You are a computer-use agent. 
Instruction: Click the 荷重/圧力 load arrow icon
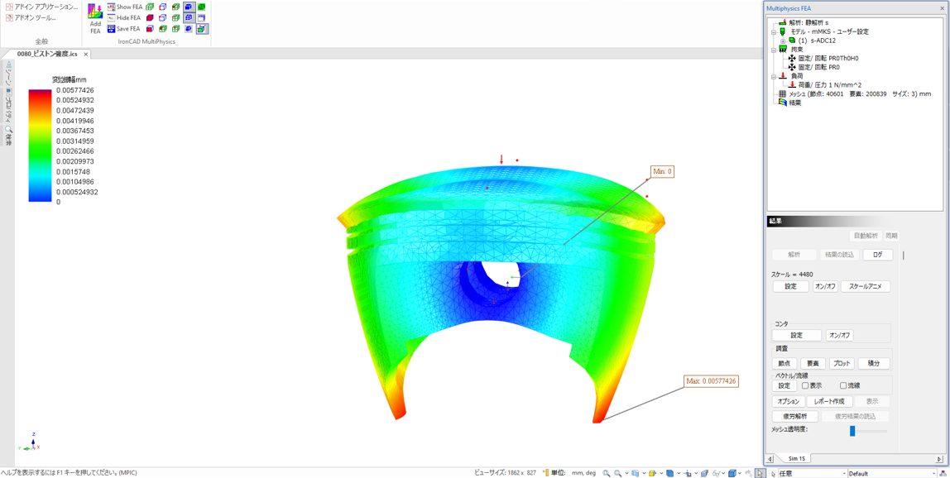[x=792, y=85]
